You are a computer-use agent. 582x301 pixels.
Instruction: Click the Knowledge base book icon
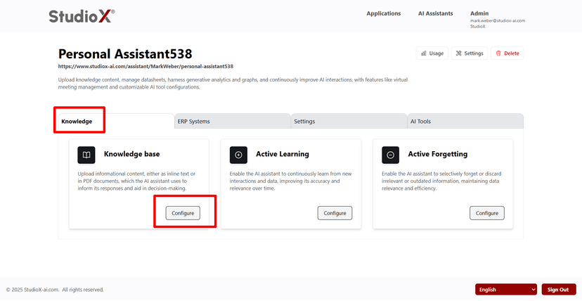86,155
